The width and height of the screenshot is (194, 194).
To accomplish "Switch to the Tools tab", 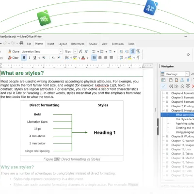I will pos(131,44).
